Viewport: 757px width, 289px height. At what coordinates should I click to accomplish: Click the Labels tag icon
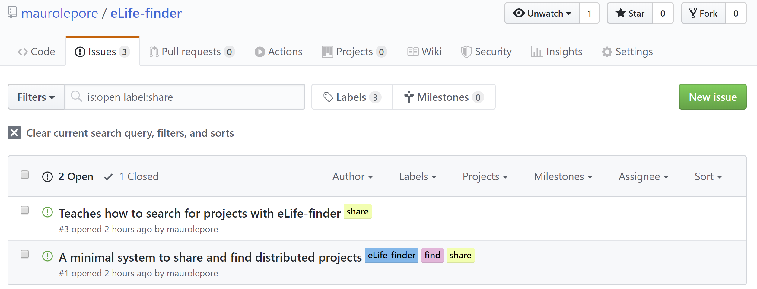click(x=328, y=97)
